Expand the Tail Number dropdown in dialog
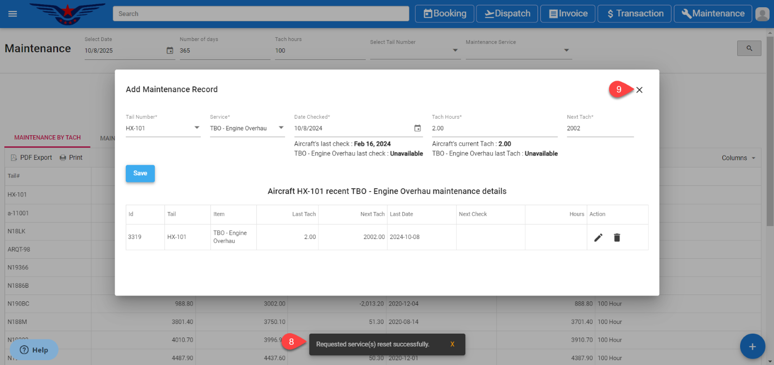 click(196, 128)
